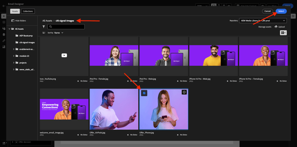The height and width of the screenshot is (147, 297).
Task: Click the Manage assets link
Action: [x=265, y=27]
